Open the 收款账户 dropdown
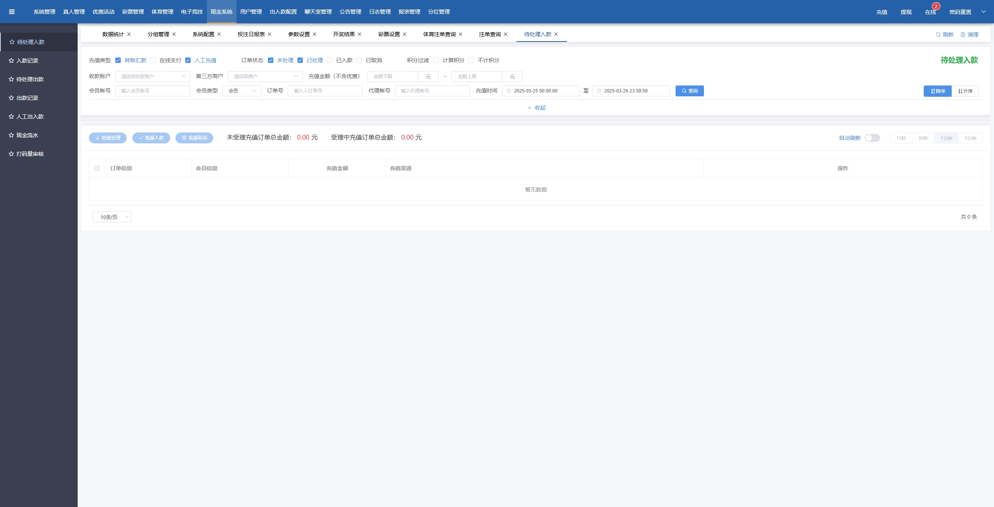 (x=153, y=77)
